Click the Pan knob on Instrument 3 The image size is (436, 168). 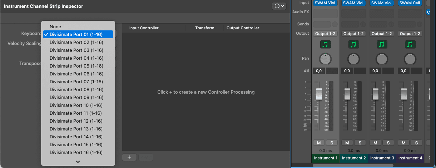382,59
